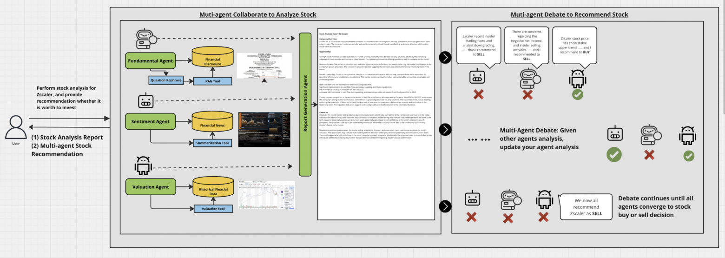Select '(1) Stock Analysis Report' text
This screenshot has width=725, height=258.
click(x=67, y=137)
